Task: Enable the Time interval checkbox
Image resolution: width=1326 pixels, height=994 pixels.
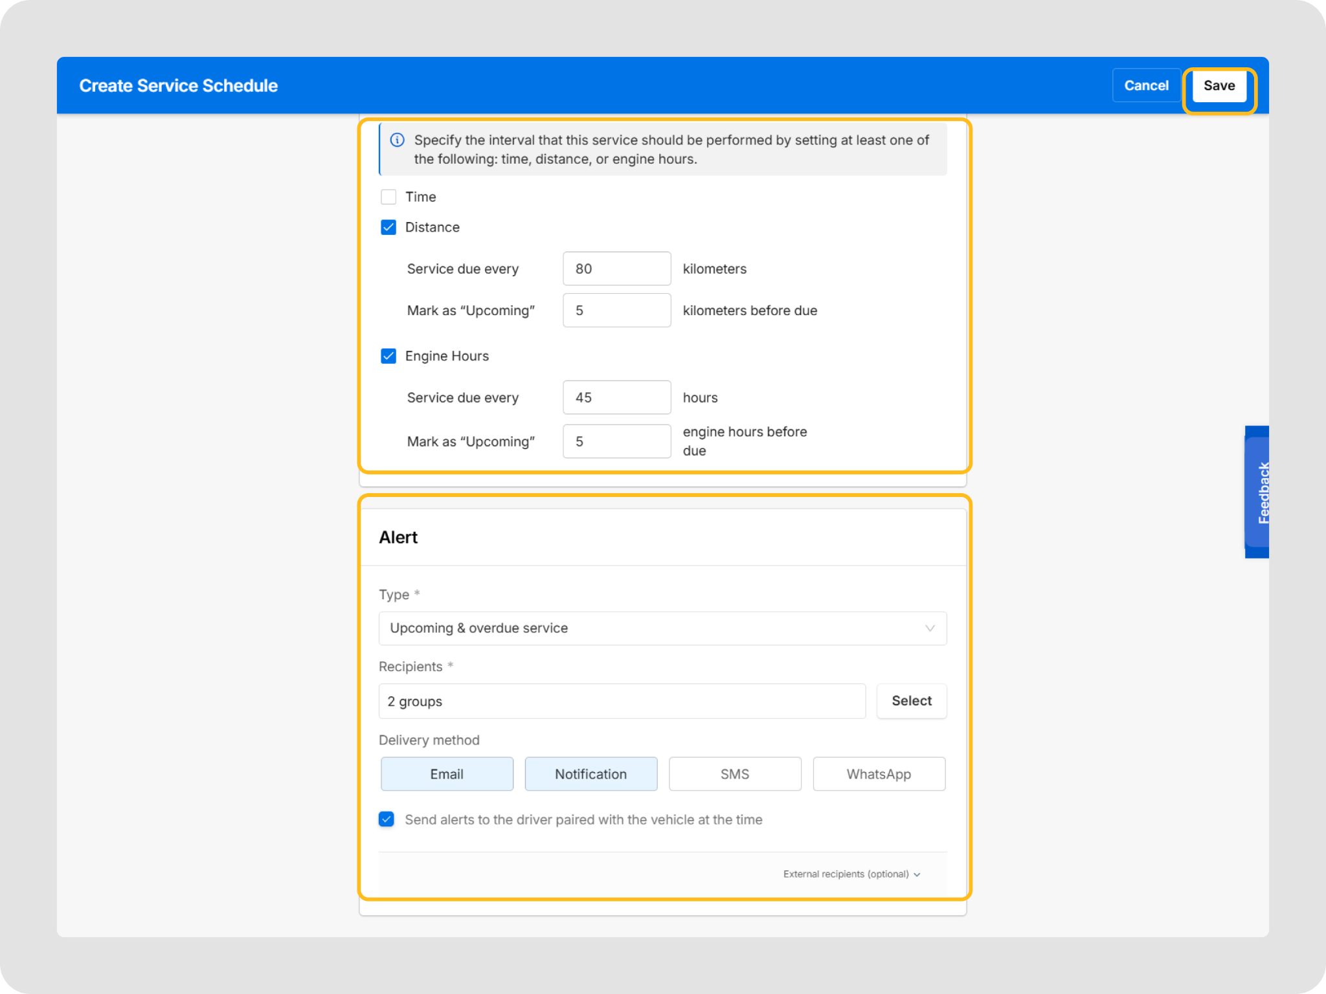Action: click(x=388, y=197)
